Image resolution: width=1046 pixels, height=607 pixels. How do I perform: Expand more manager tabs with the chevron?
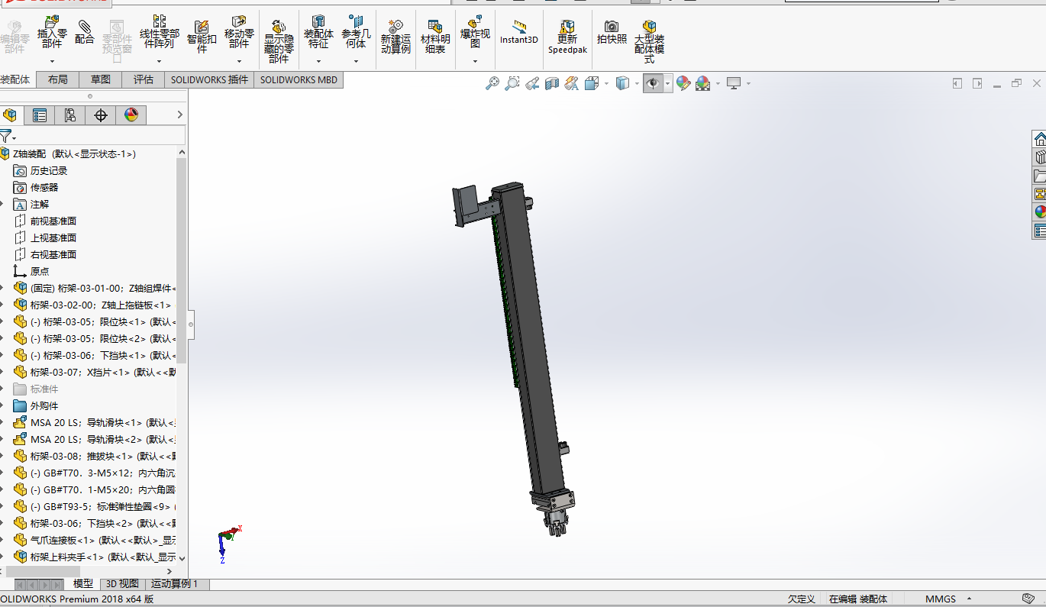tap(180, 115)
